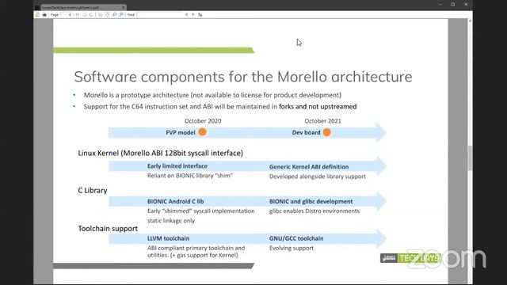This screenshot has width=507, height=285.
Task: Click 'Early limited interface' text
Action: click(x=177, y=166)
